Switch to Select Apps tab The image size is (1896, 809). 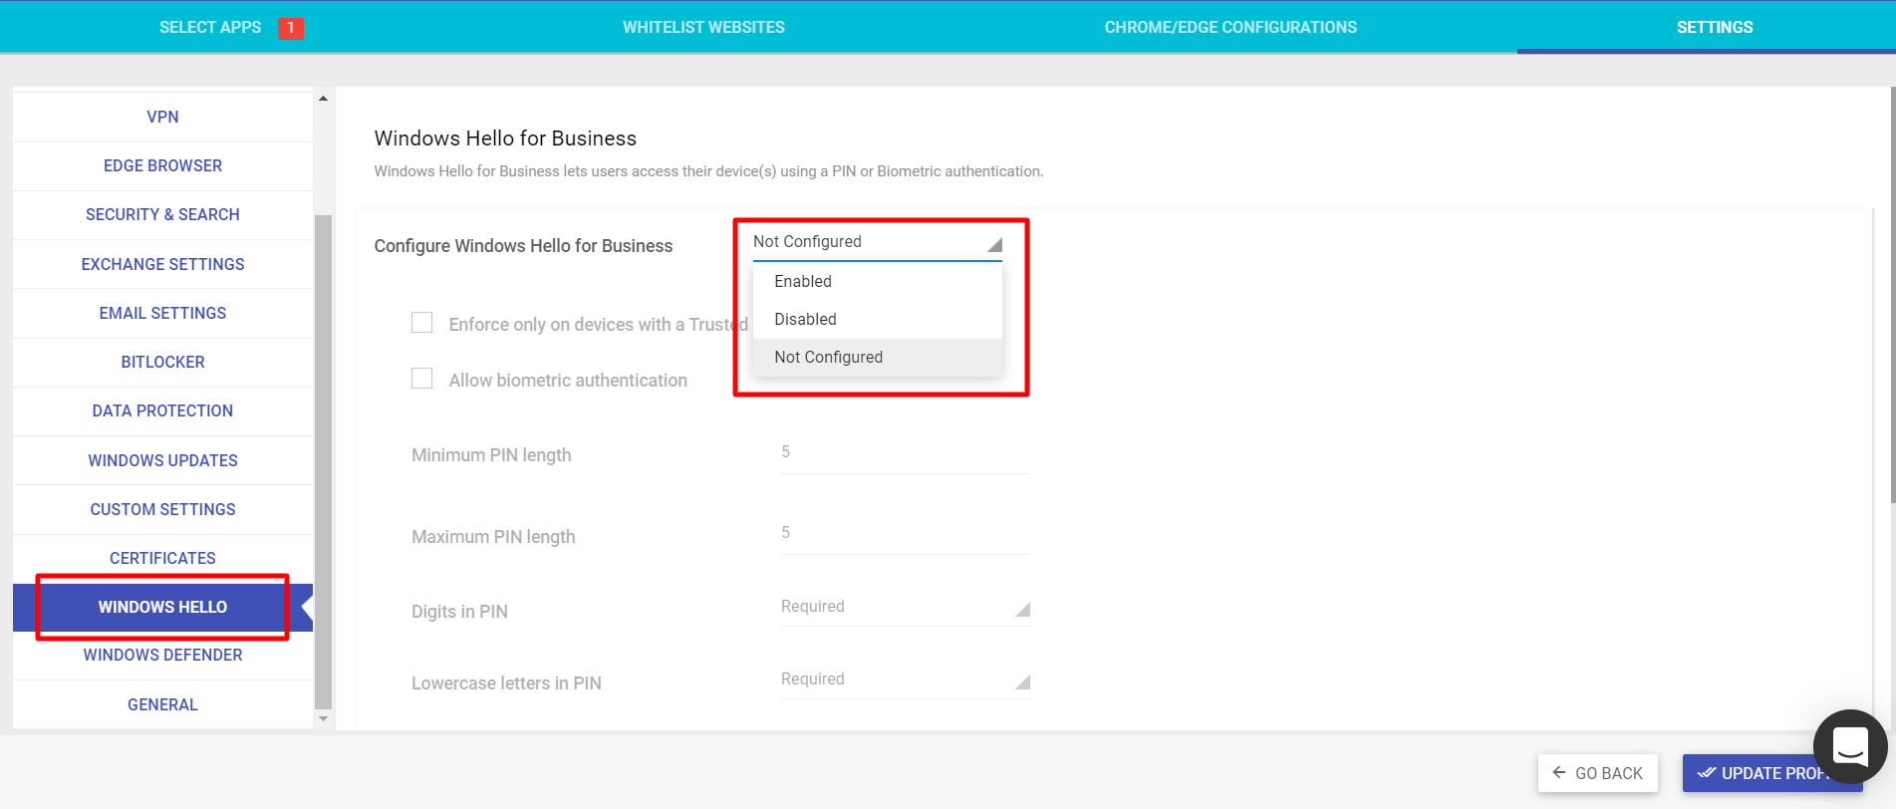(x=210, y=28)
